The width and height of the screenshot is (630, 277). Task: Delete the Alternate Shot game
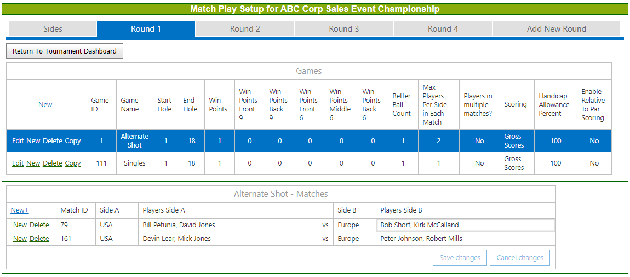53,141
